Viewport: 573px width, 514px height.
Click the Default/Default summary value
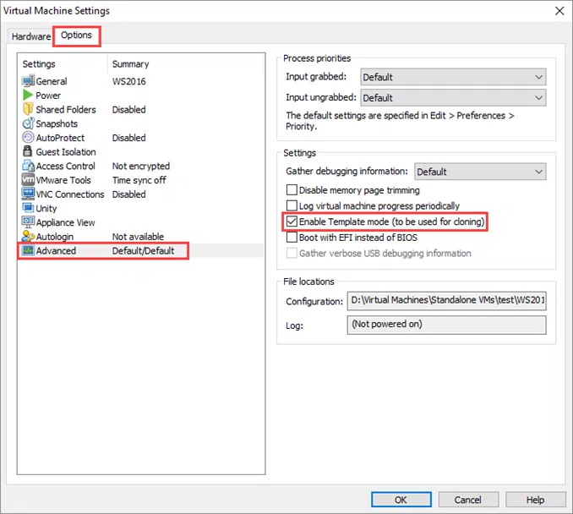pos(144,251)
